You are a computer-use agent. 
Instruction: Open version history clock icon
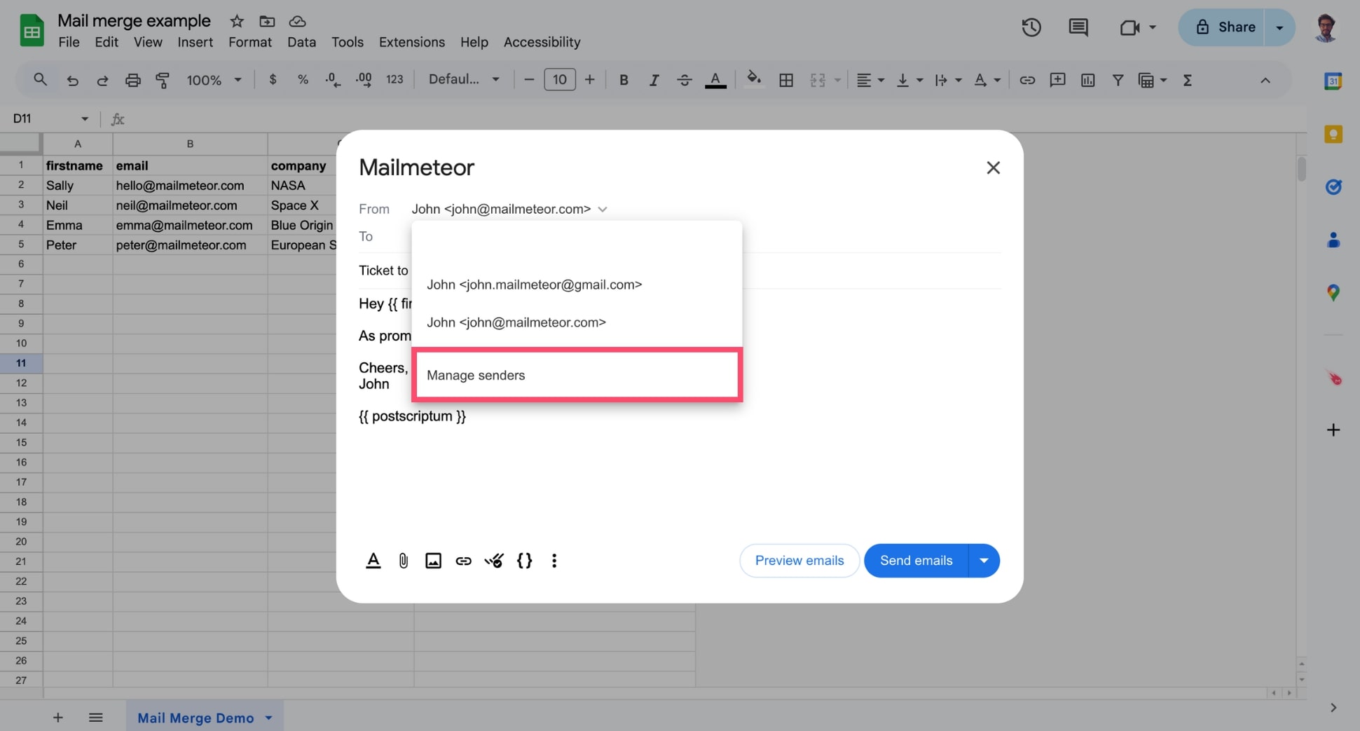point(1031,27)
